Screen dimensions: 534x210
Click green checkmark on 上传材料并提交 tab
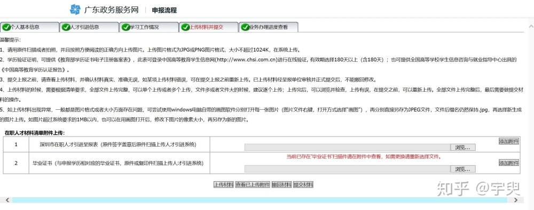[x=185, y=28]
